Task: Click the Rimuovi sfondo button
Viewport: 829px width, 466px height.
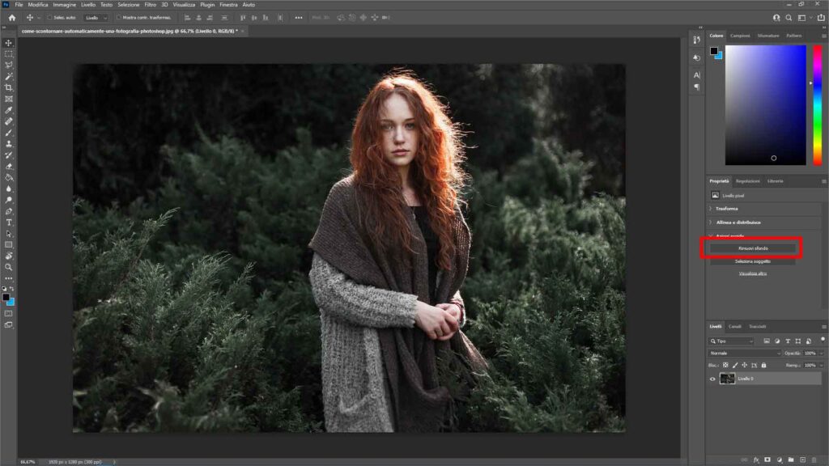Action: tap(753, 249)
